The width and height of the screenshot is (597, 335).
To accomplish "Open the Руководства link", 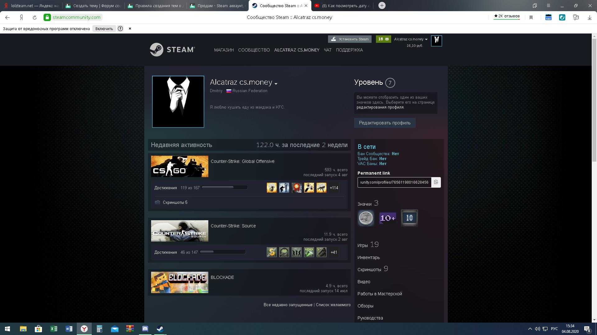I will 370,318.
